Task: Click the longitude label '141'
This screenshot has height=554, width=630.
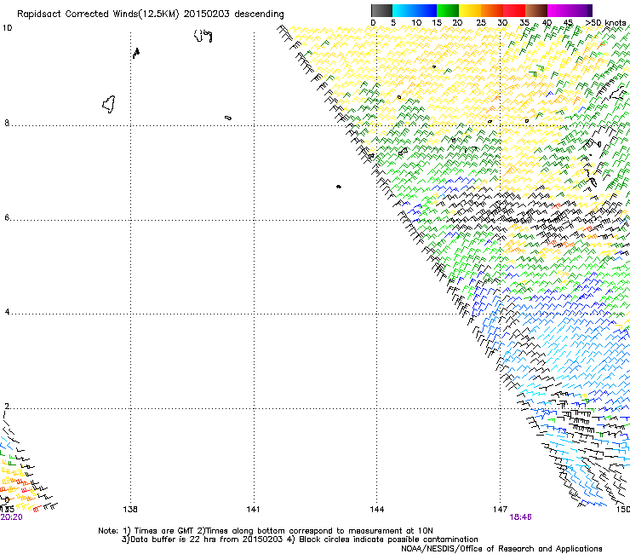Action: click(x=253, y=510)
